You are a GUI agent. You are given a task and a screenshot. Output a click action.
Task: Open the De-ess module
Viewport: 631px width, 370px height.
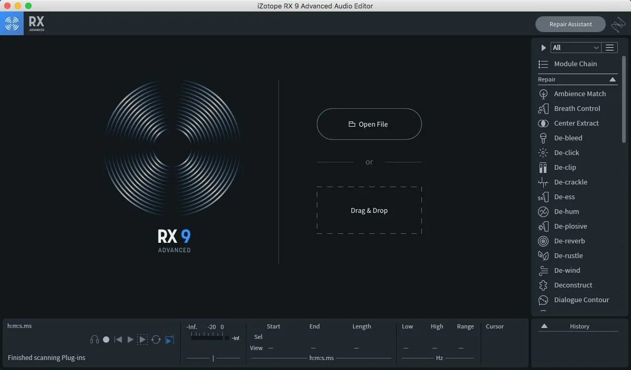pos(564,197)
